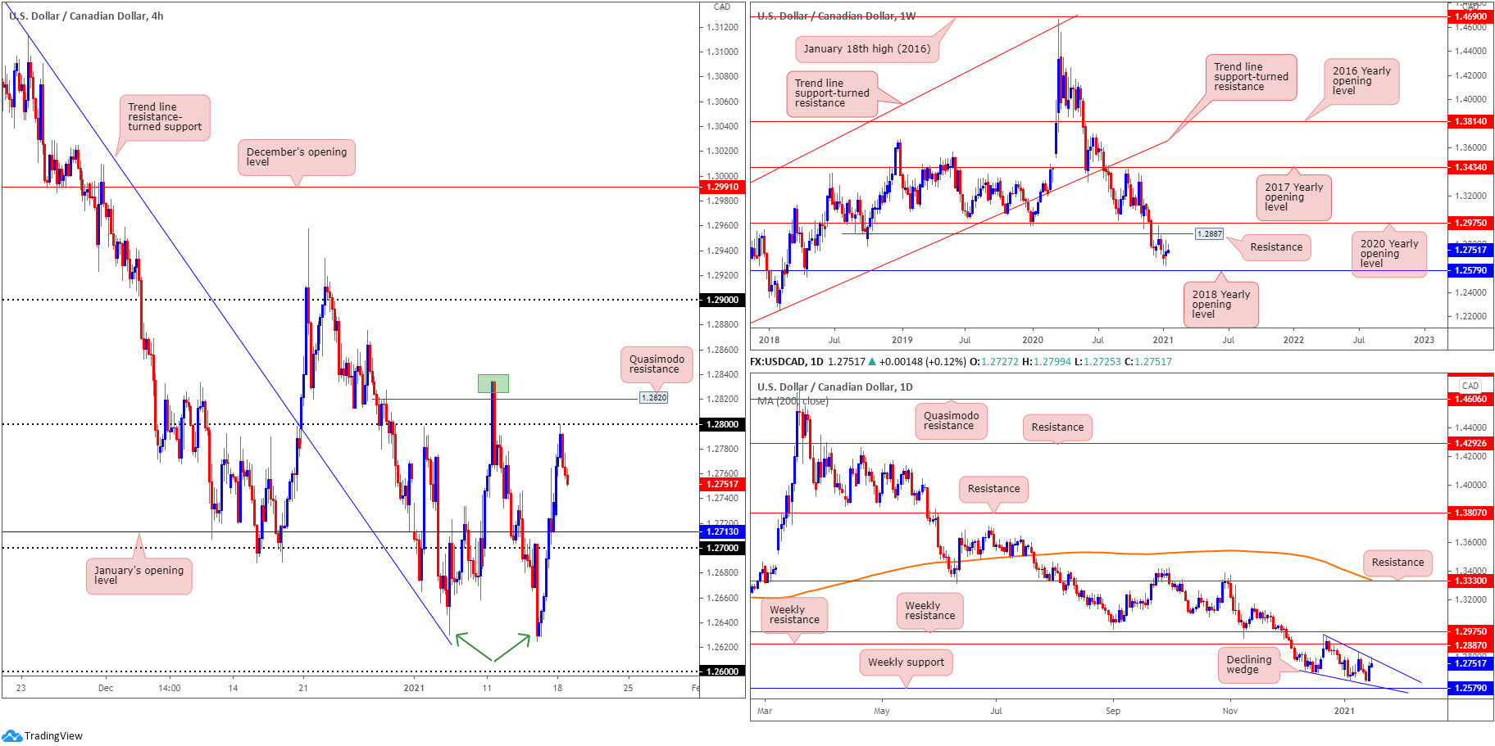This screenshot has width=1495, height=746.
Task: Click the 1.2887 price label on the weekly chart
Action: pos(1209,234)
